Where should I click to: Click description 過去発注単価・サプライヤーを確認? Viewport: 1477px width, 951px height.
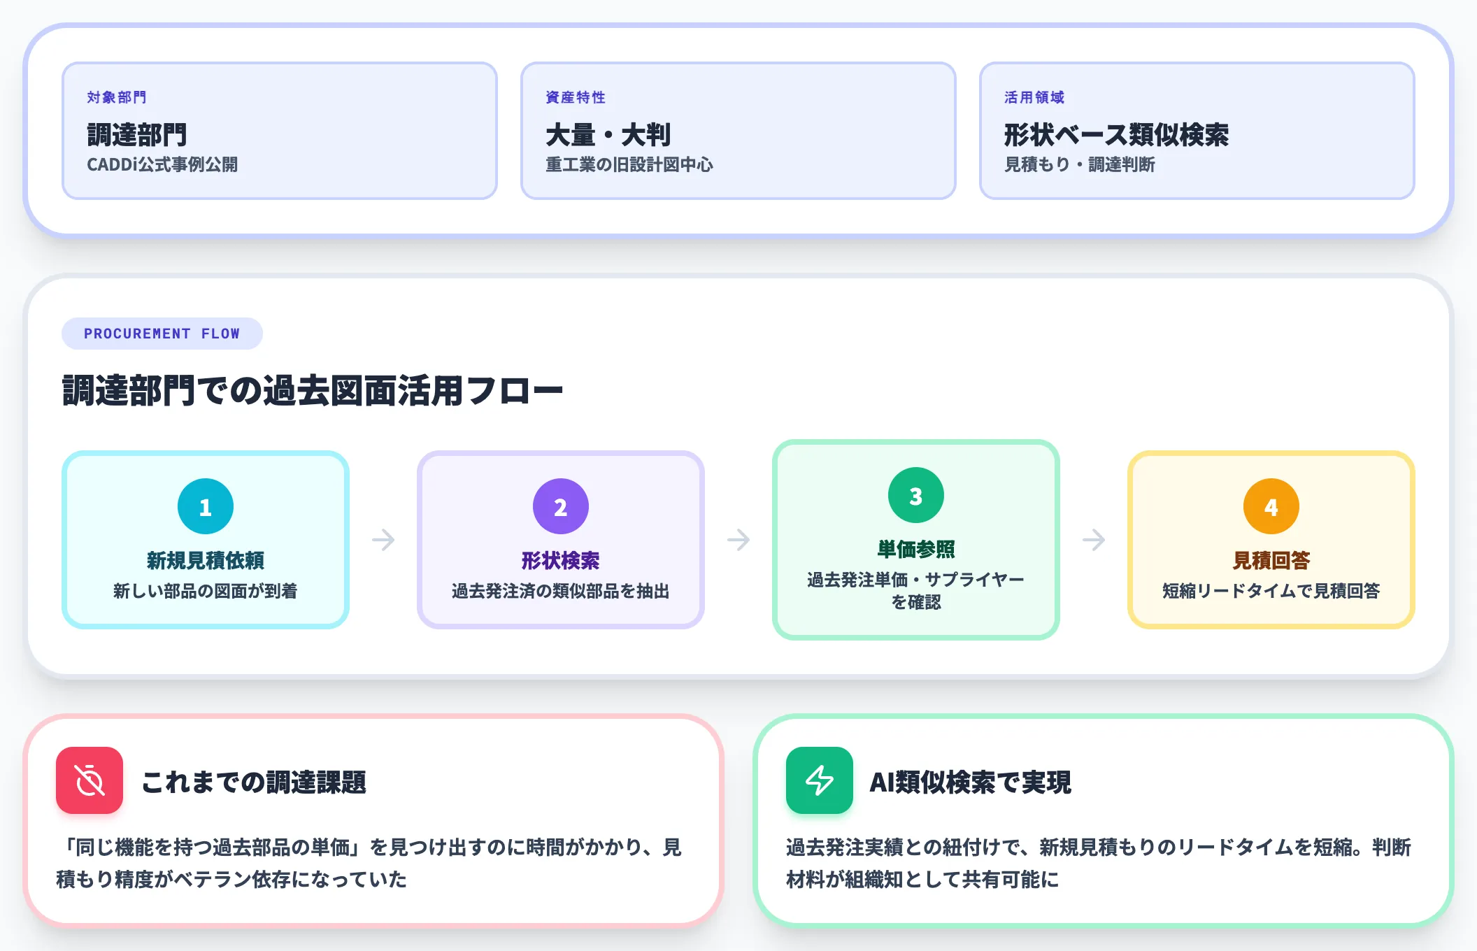click(916, 591)
